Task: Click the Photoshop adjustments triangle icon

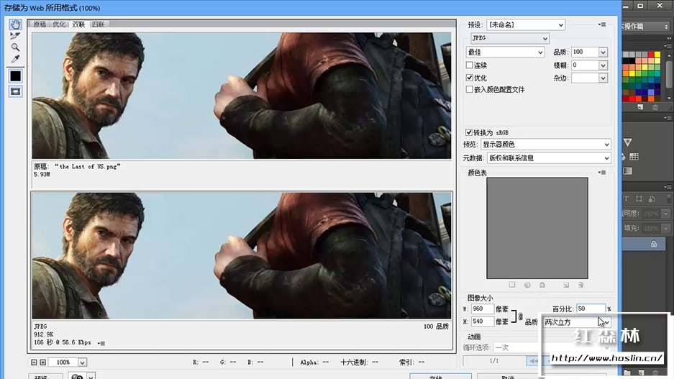Action: [627, 142]
